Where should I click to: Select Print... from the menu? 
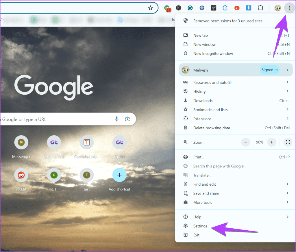pyautogui.click(x=235, y=157)
